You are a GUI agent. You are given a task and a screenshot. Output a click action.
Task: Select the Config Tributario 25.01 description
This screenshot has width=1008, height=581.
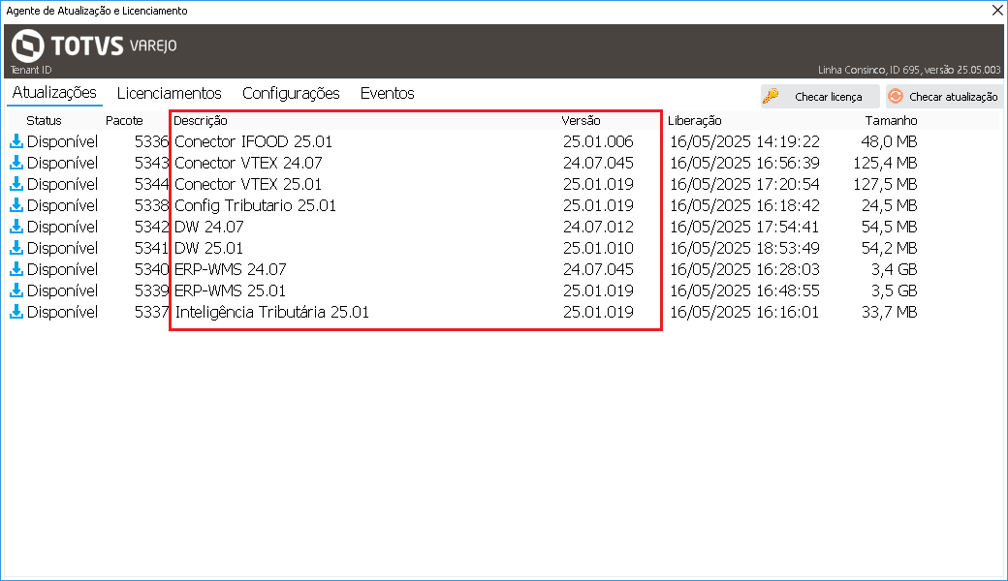pos(255,205)
